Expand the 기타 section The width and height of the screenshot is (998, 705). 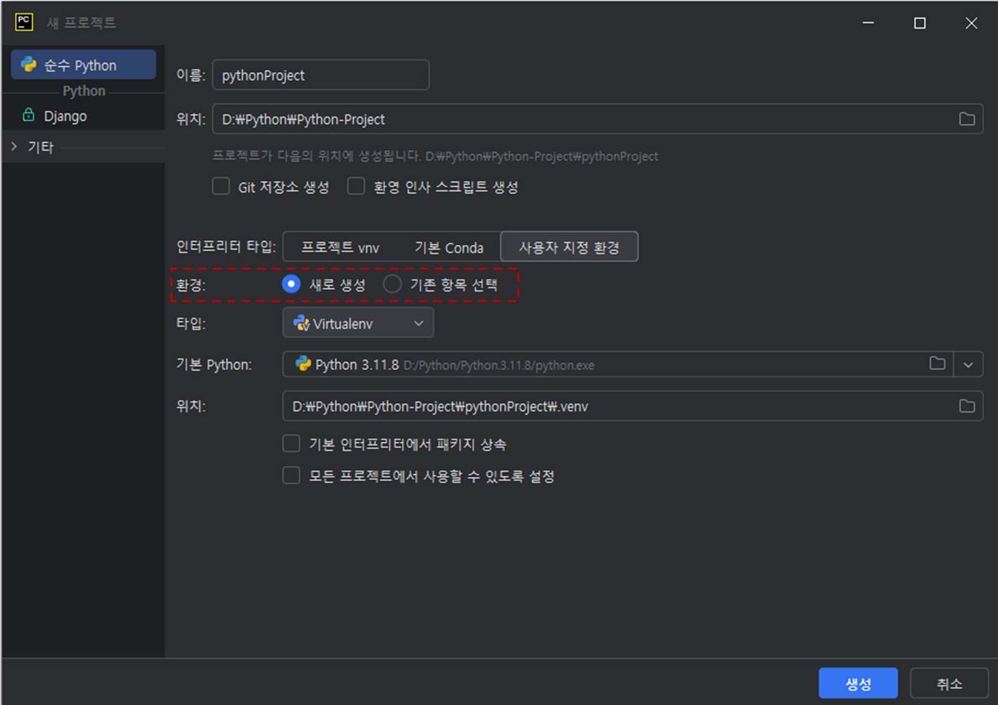(14, 146)
